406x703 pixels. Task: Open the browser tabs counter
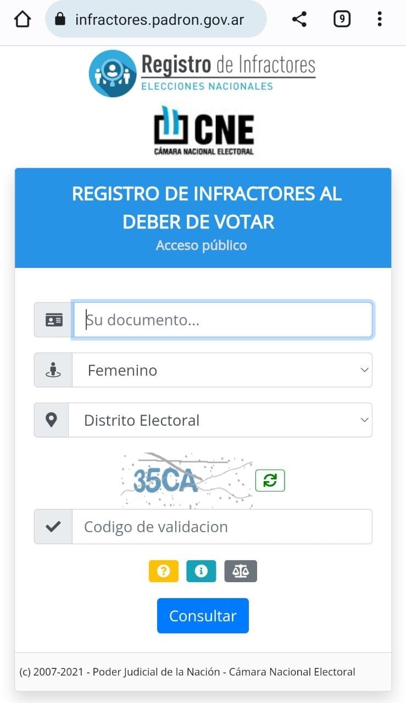(x=342, y=20)
